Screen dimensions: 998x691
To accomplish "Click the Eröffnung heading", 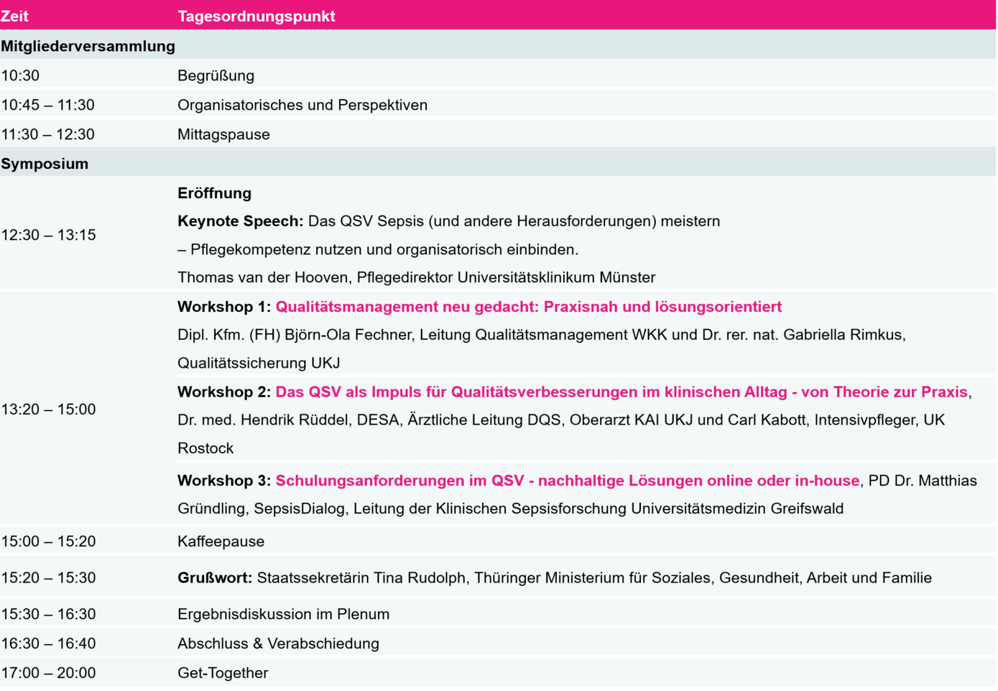I will (214, 193).
